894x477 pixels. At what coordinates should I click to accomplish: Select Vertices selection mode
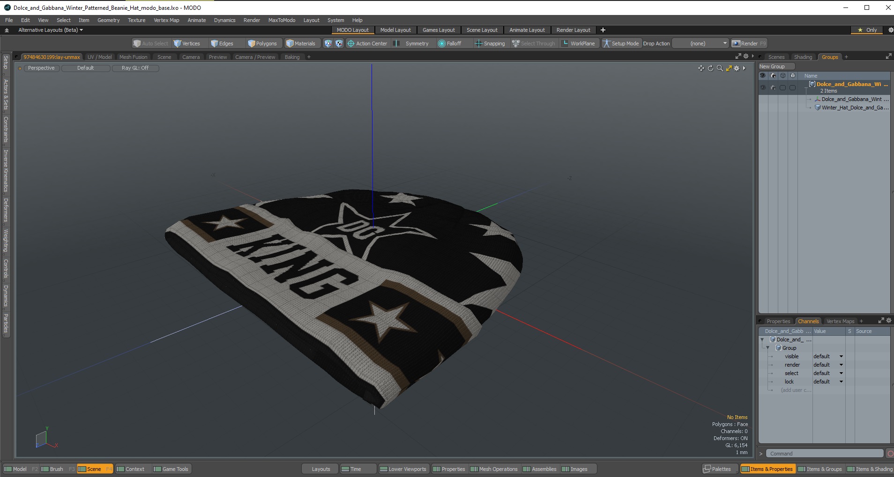coord(186,43)
